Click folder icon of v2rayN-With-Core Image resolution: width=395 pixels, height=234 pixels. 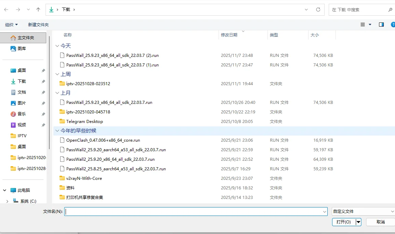pos(62,178)
